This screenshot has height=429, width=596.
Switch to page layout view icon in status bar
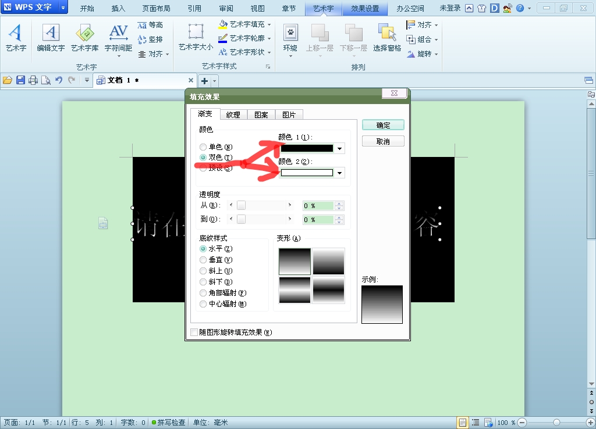click(x=463, y=423)
